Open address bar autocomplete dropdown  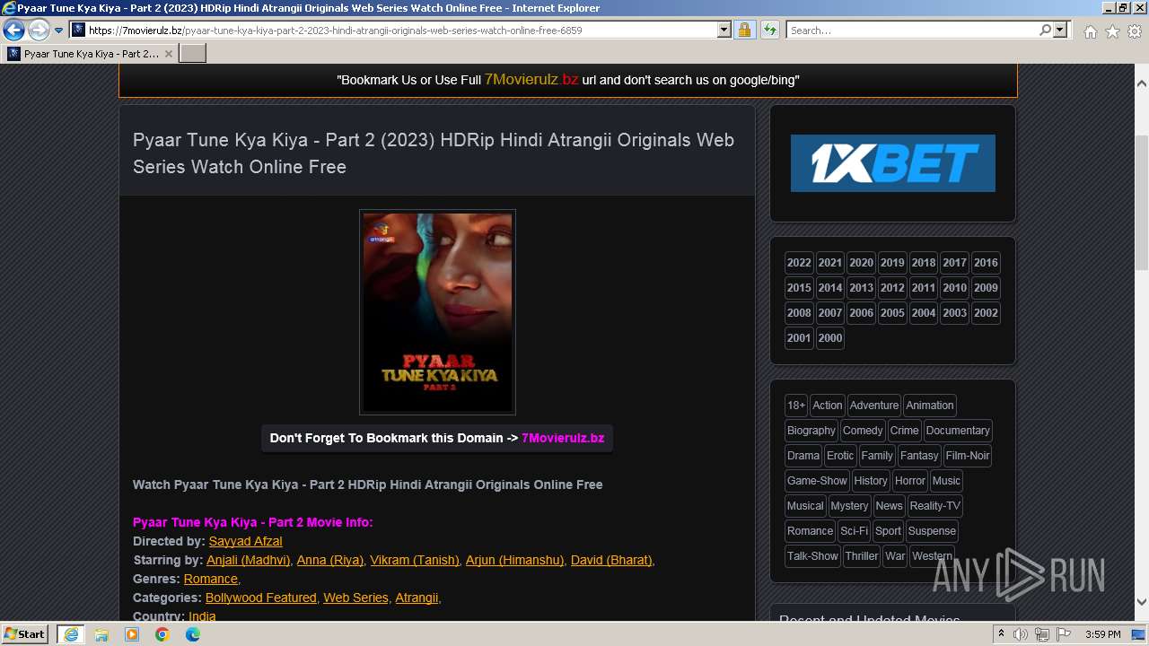pyautogui.click(x=724, y=31)
